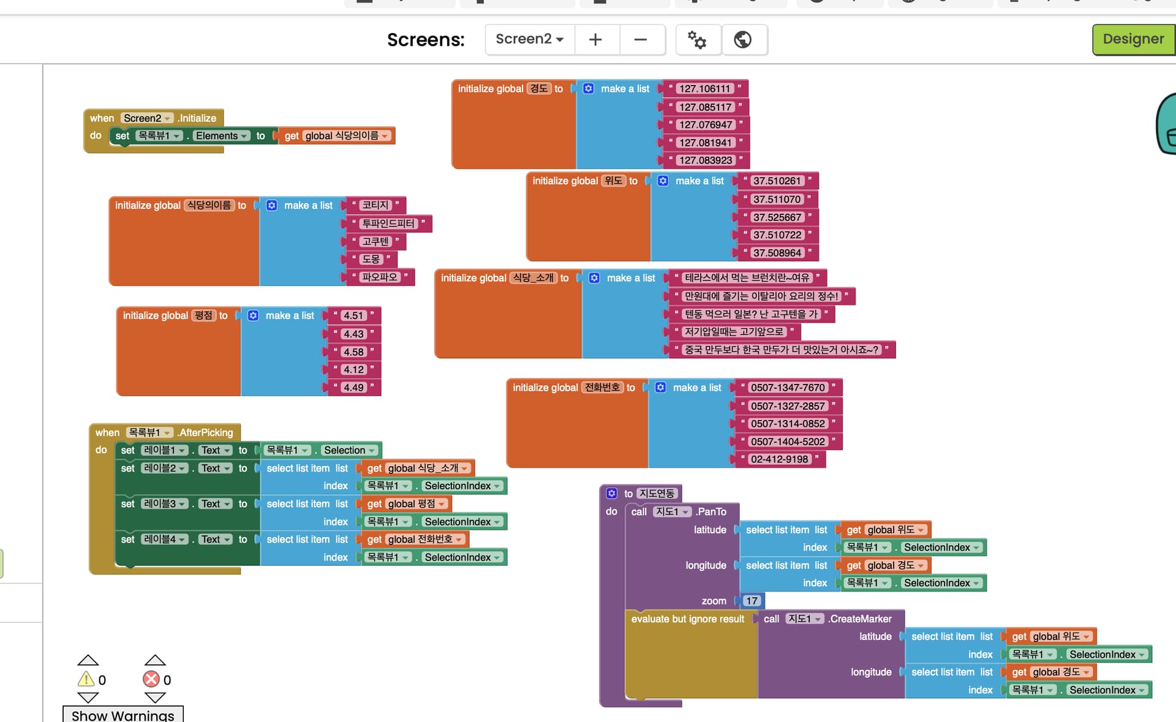
Task: Select rating text block 4.12
Action: [354, 370]
